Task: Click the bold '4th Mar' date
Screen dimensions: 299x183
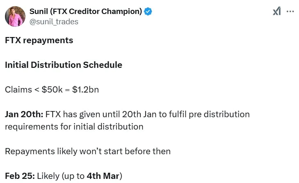Action: [103, 176]
